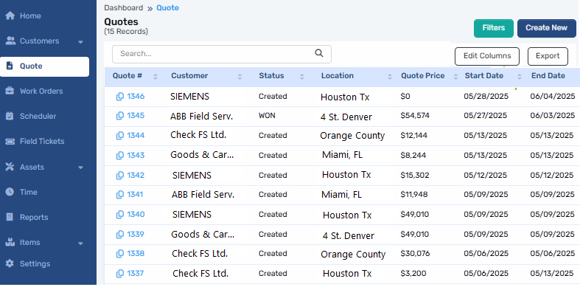Screen dimensions: 580x287
Task: Go to Scheduler in the sidebar
Action: click(x=38, y=117)
